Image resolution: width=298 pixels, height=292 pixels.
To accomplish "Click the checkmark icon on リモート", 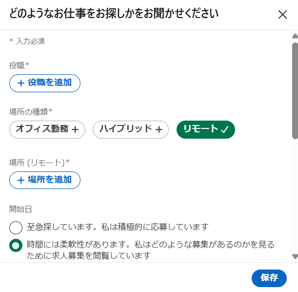I will click(x=225, y=129).
